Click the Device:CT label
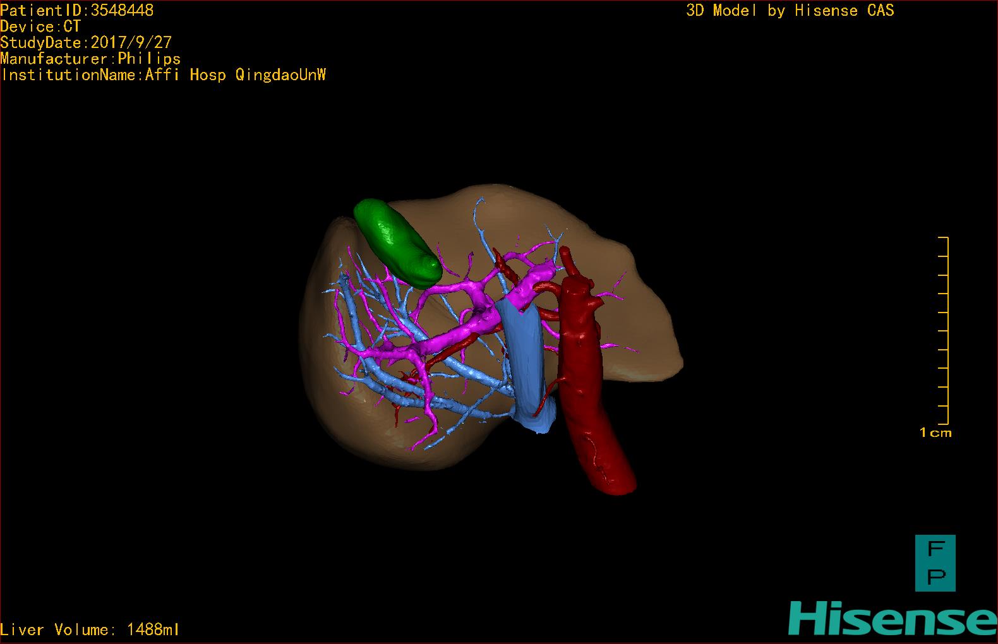This screenshot has height=644, width=998. pos(40,27)
